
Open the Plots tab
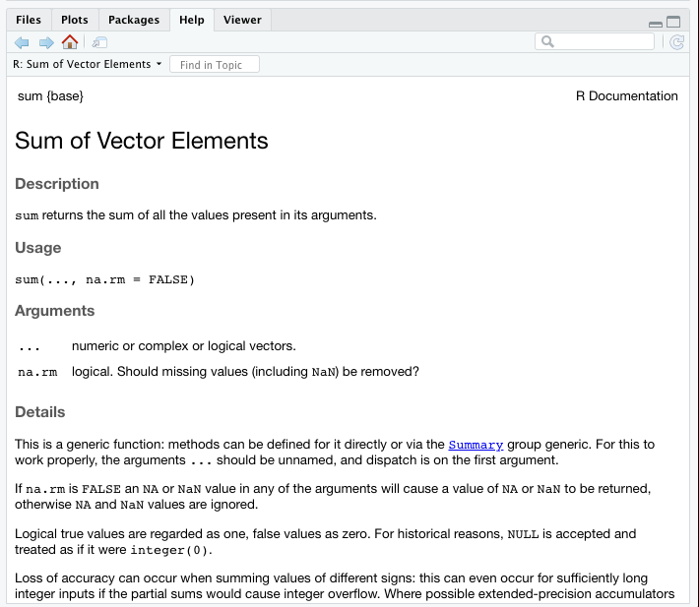74,20
